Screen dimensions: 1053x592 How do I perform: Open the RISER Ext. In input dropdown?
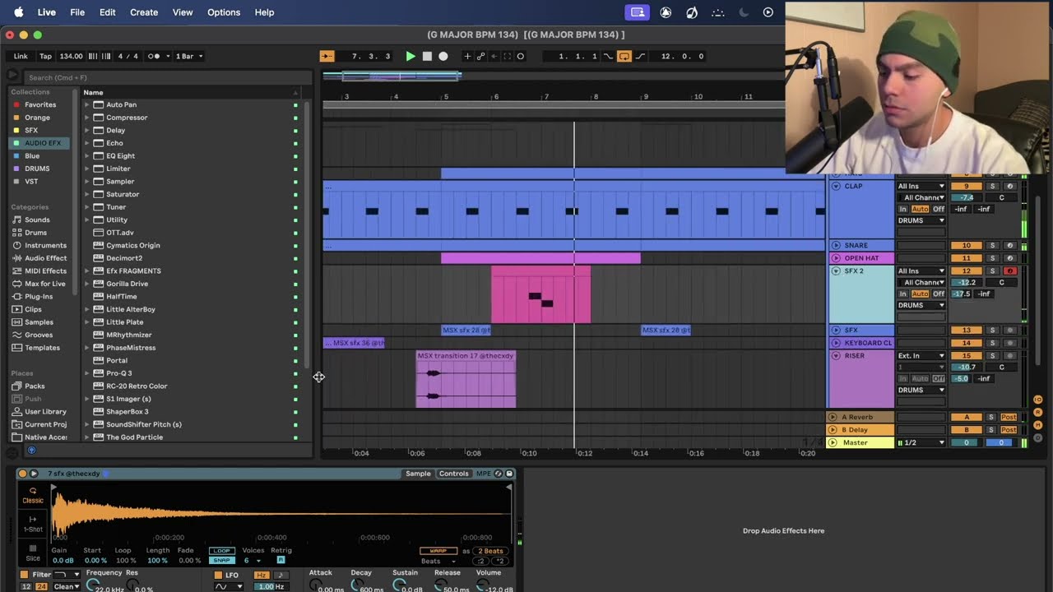coord(921,356)
